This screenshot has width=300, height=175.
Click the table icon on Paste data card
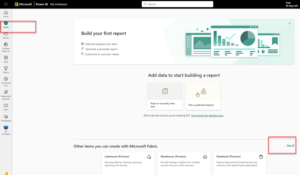165,91
